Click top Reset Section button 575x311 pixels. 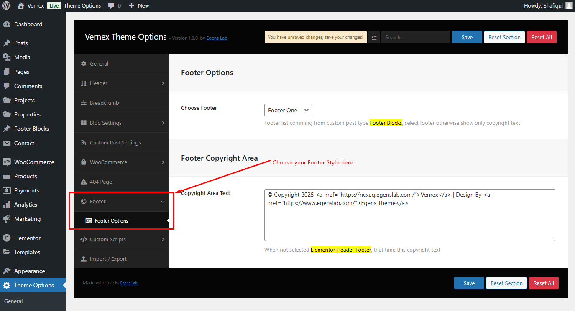pyautogui.click(x=504, y=37)
